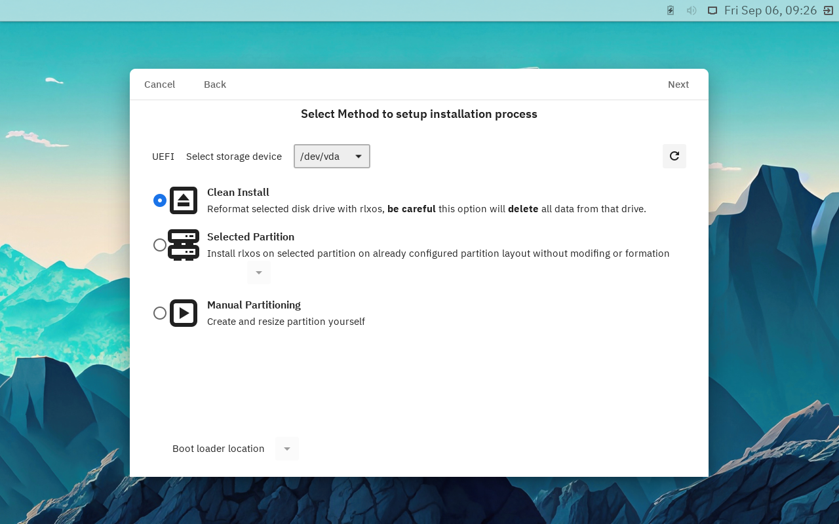Choose the Selected Partition radio option
Image resolution: width=839 pixels, height=524 pixels.
coord(160,245)
